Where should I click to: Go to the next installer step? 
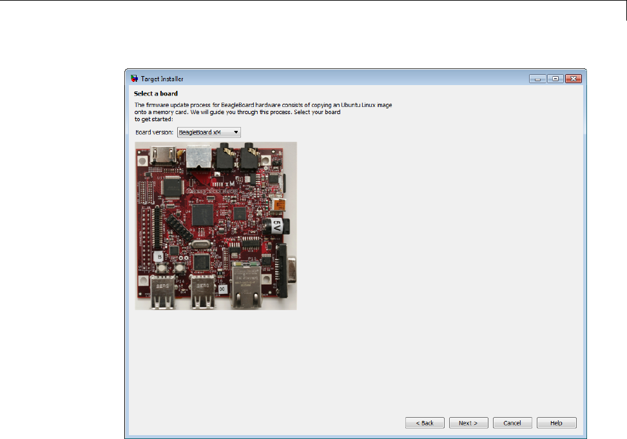468,423
